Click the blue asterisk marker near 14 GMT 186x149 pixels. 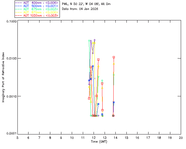pos(114,102)
